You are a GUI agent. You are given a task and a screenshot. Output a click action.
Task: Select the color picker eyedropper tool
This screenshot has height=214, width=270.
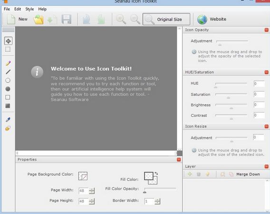click(8, 120)
